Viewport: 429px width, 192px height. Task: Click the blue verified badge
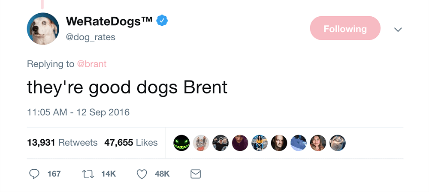[161, 20]
